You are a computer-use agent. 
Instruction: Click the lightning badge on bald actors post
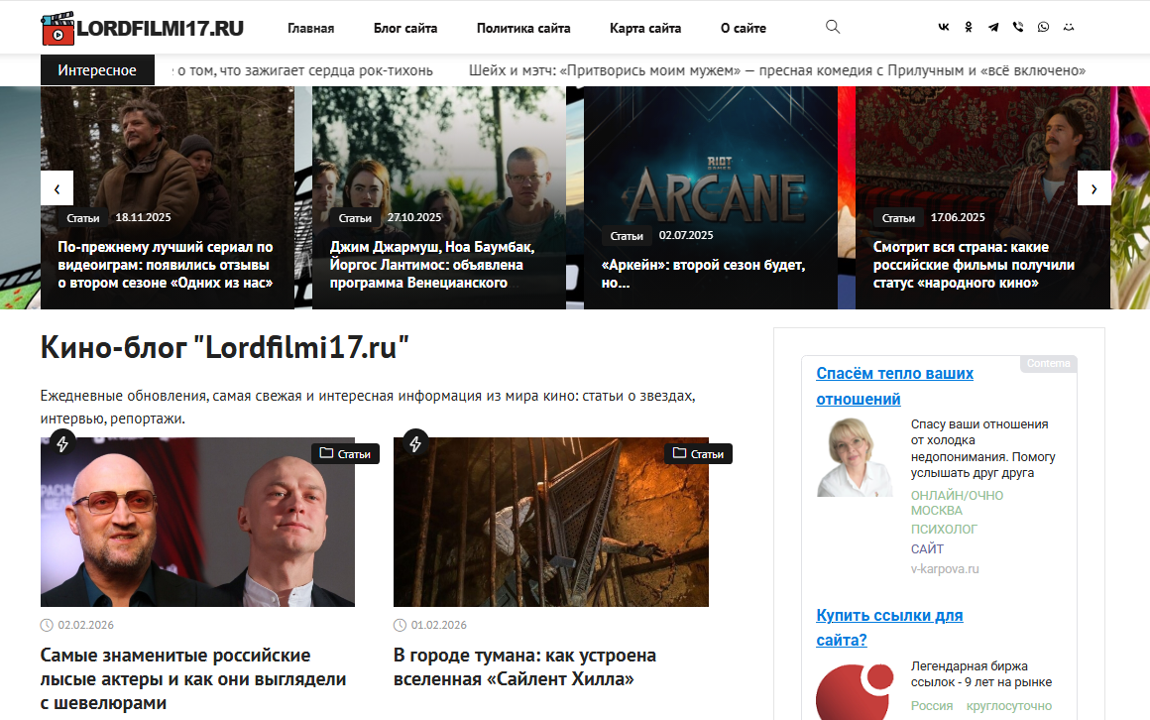(x=62, y=443)
